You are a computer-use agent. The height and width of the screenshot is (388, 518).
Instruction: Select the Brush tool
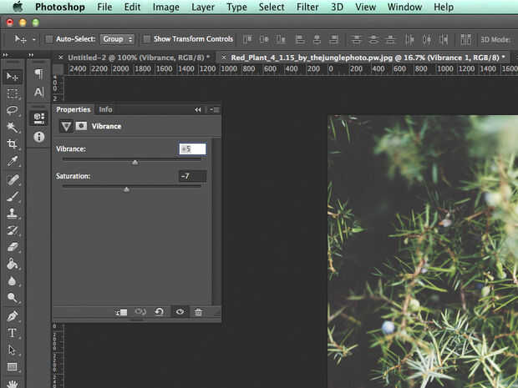pyautogui.click(x=13, y=197)
